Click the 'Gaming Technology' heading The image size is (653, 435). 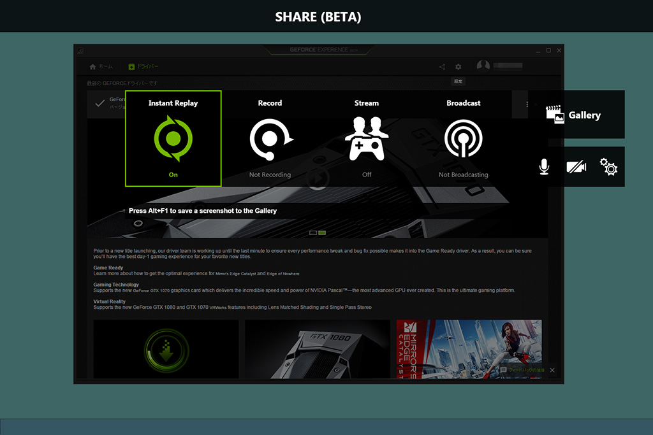point(116,285)
